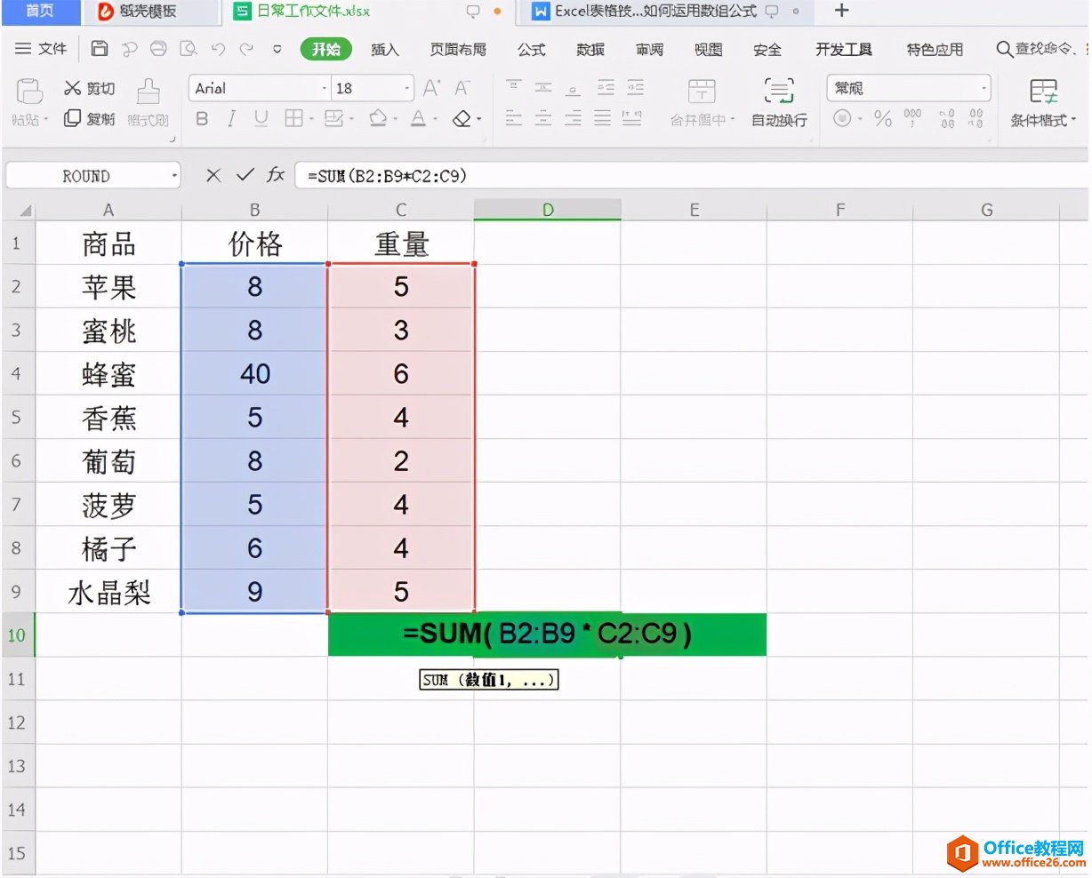
Task: Open the Arial font name dropdown
Action: pyautogui.click(x=324, y=88)
